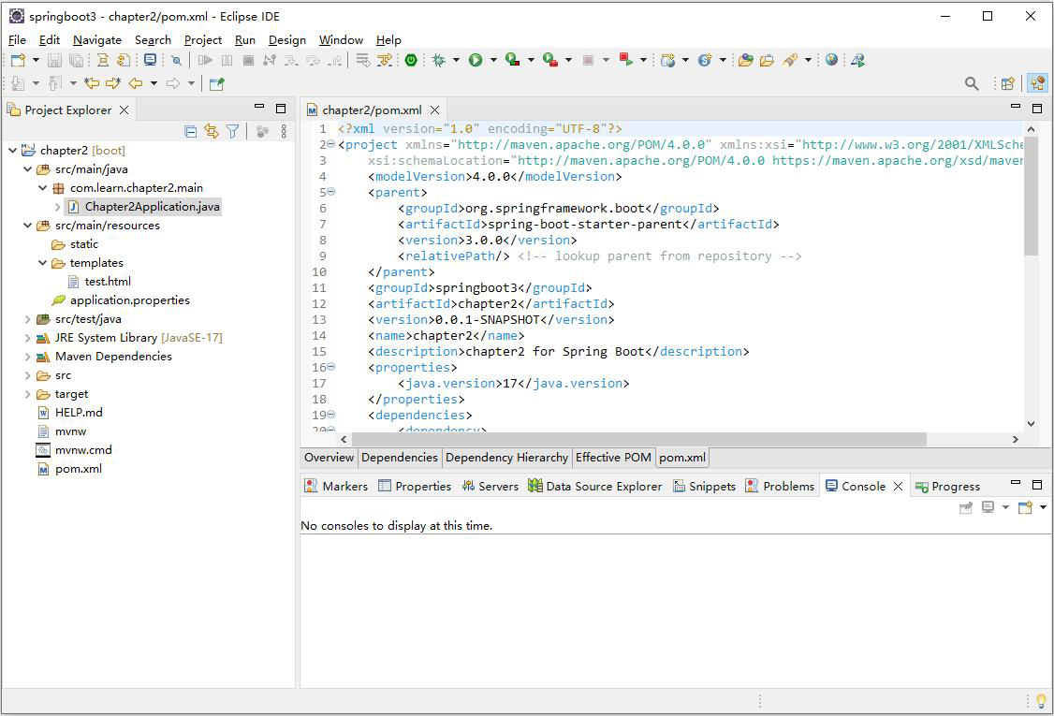Click the Suspend debug icon
The image size is (1054, 716).
(227, 60)
